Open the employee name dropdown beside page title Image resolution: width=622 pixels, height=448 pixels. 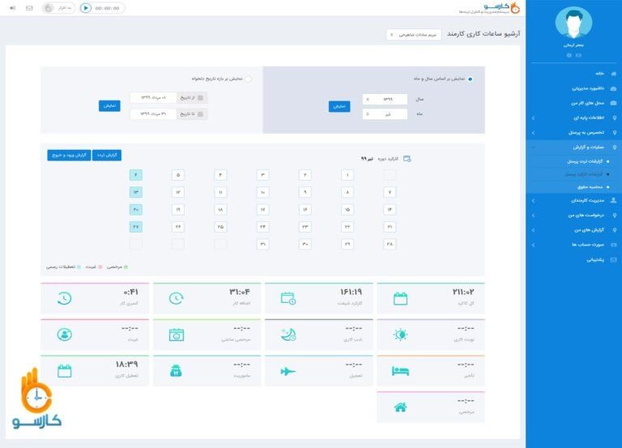coord(414,35)
